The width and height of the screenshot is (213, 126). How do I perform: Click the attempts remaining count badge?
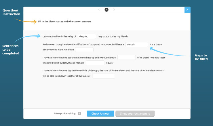79,114
